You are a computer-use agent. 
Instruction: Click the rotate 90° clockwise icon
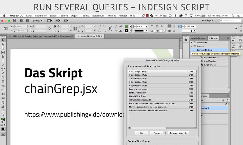(100, 26)
